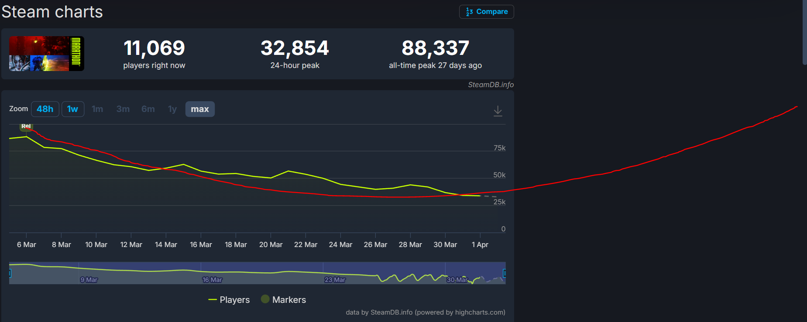The image size is (807, 322).
Task: Select the 6m zoom range
Action: click(148, 109)
